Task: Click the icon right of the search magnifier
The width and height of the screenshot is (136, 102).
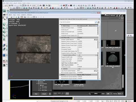Action: click(98, 22)
